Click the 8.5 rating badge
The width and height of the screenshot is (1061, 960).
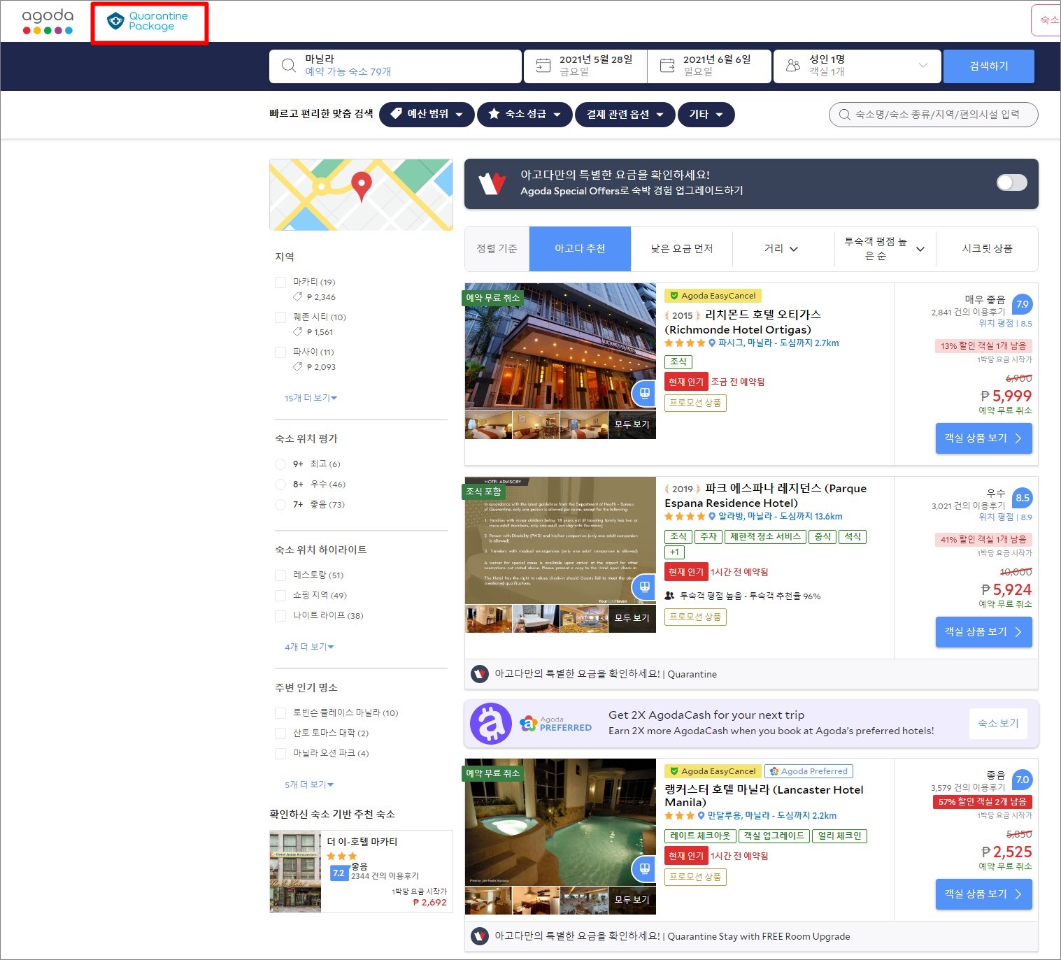1023,498
